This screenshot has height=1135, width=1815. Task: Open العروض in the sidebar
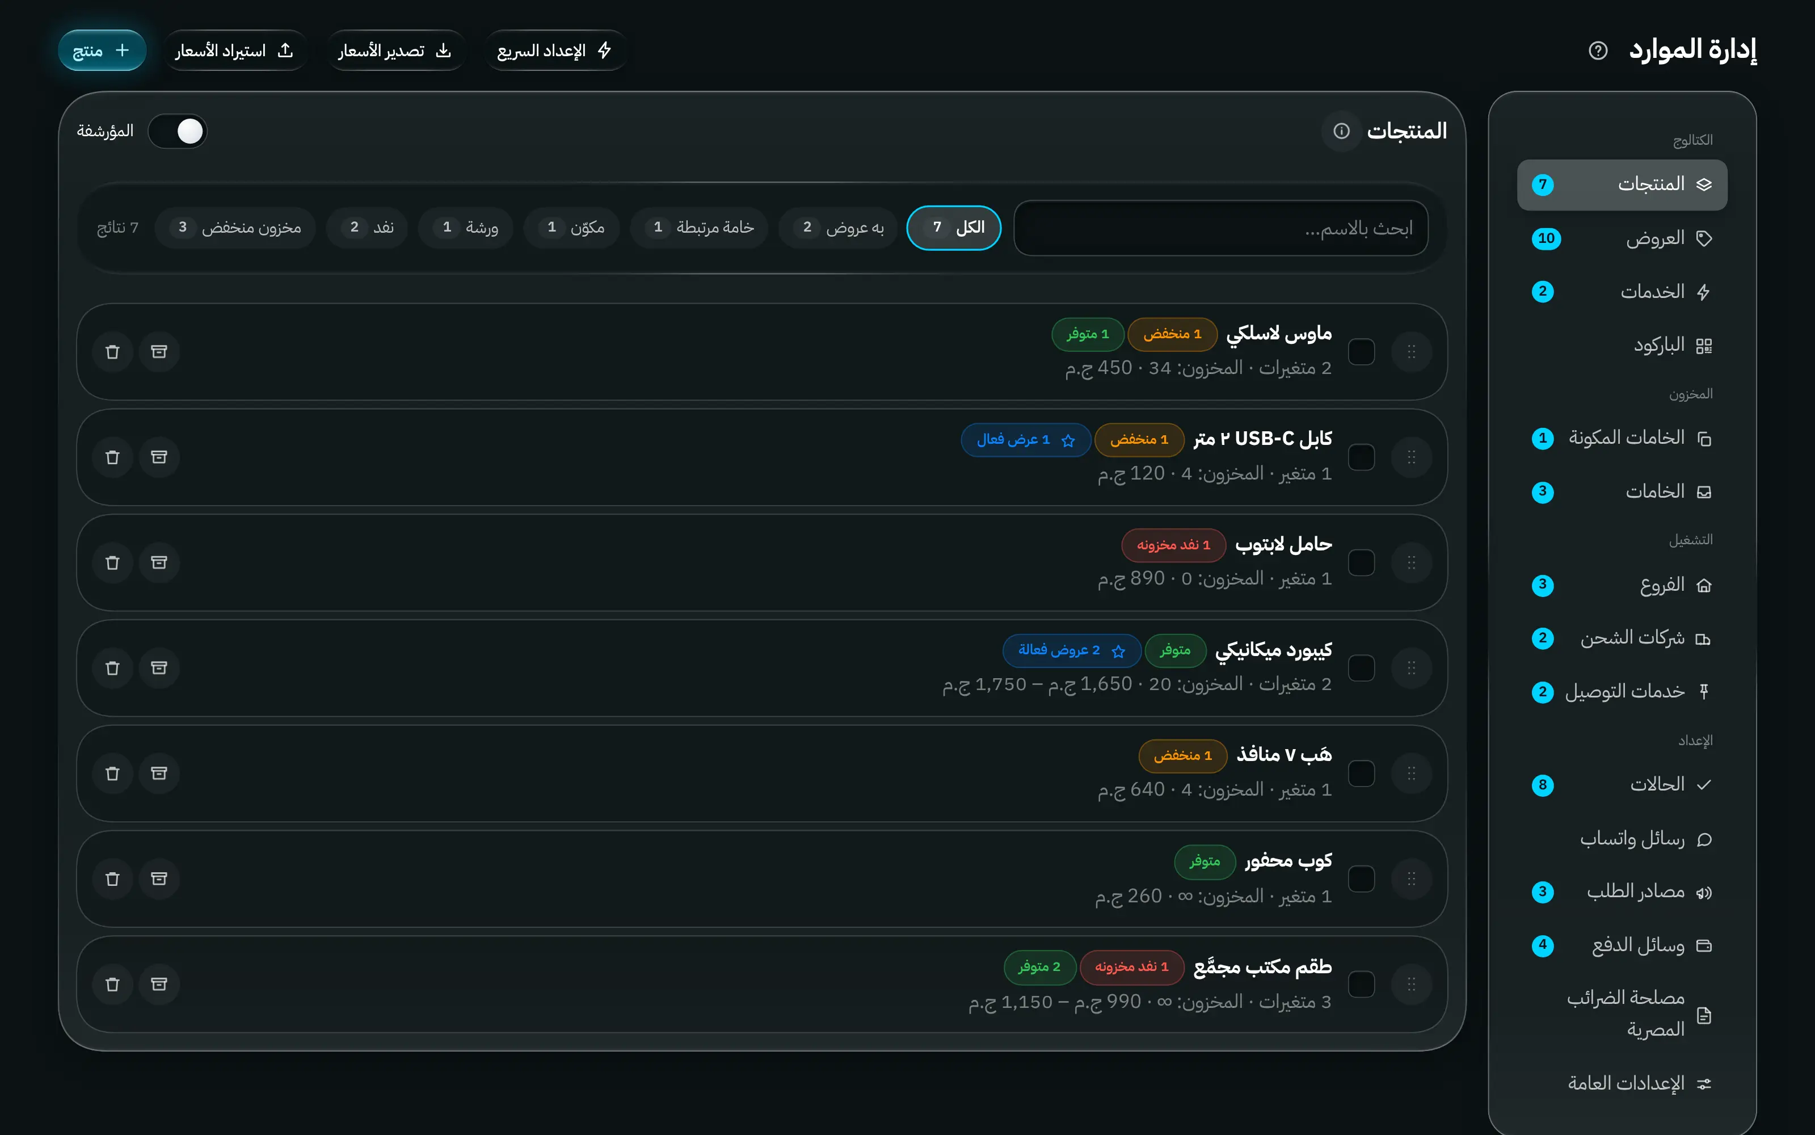pyautogui.click(x=1622, y=239)
